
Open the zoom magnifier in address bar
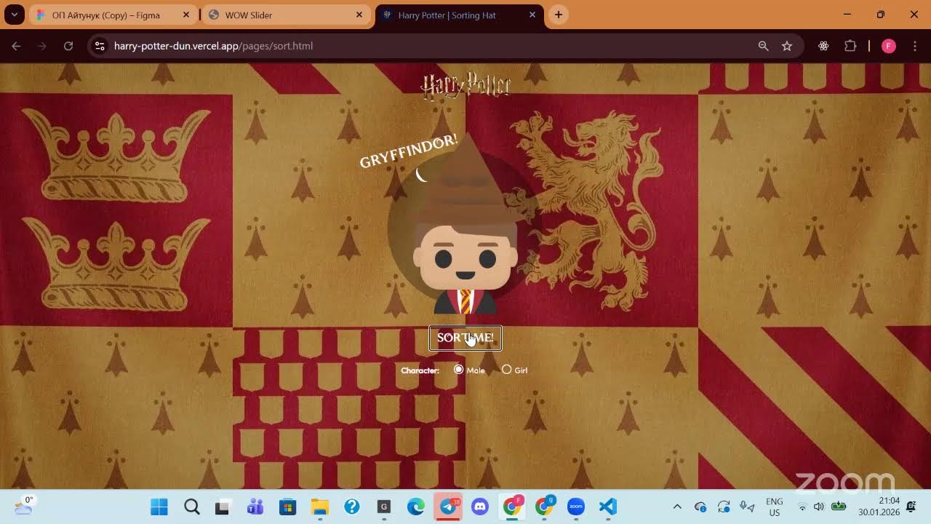click(763, 46)
